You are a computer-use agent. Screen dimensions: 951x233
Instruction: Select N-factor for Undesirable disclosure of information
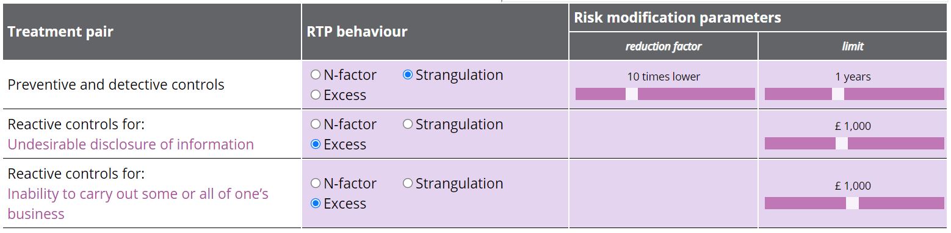316,124
